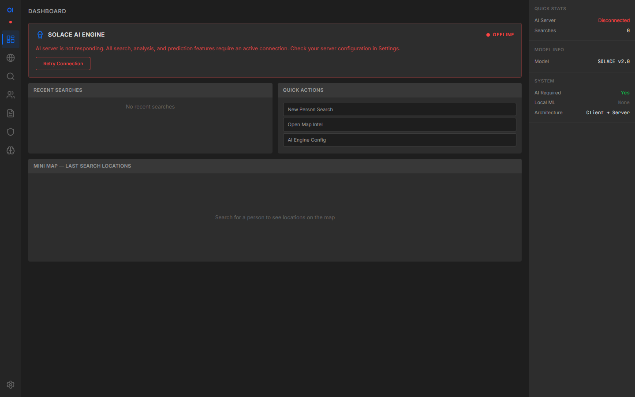Click inside the mini map area
The image size is (635, 397).
(x=275, y=217)
